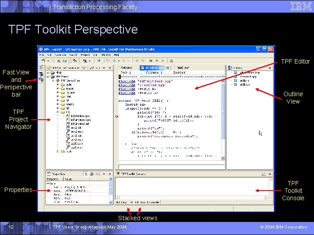This screenshot has width=314, height=235.
Task: Click the print icon in the main toolbar
Action: click(65, 61)
